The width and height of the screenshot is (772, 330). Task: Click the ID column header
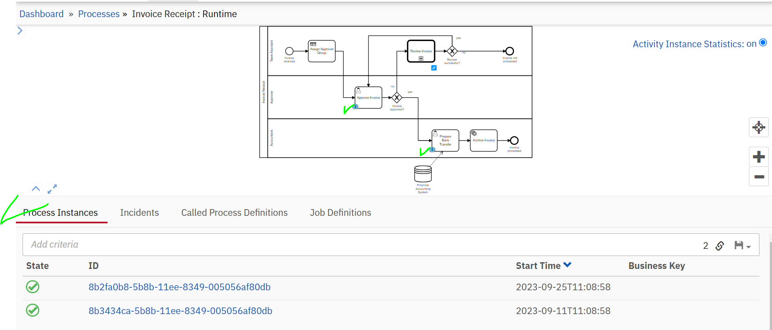93,266
